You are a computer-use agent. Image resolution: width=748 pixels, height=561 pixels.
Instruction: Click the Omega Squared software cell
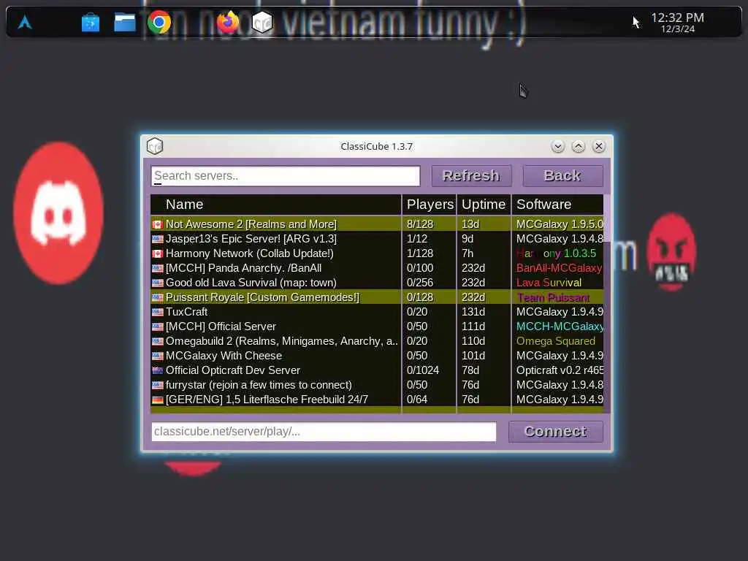(x=557, y=341)
